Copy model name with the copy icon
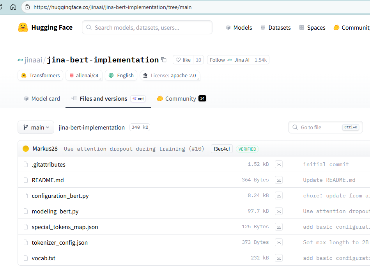Image resolution: width=370 pixels, height=270 pixels. click(164, 60)
